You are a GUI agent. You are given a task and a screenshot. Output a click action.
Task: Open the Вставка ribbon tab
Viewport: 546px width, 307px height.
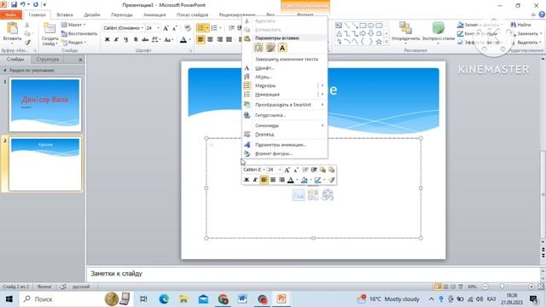tap(65, 15)
